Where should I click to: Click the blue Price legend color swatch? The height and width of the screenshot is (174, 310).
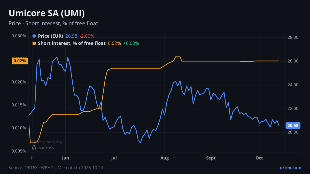point(34,36)
